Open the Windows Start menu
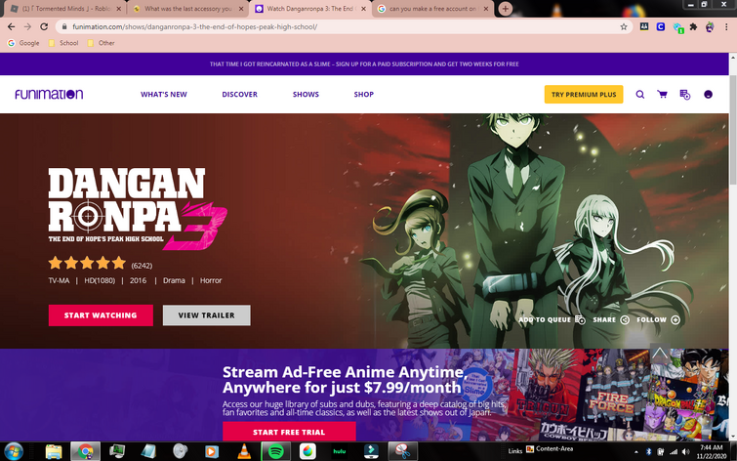The image size is (737, 461). coord(13,451)
